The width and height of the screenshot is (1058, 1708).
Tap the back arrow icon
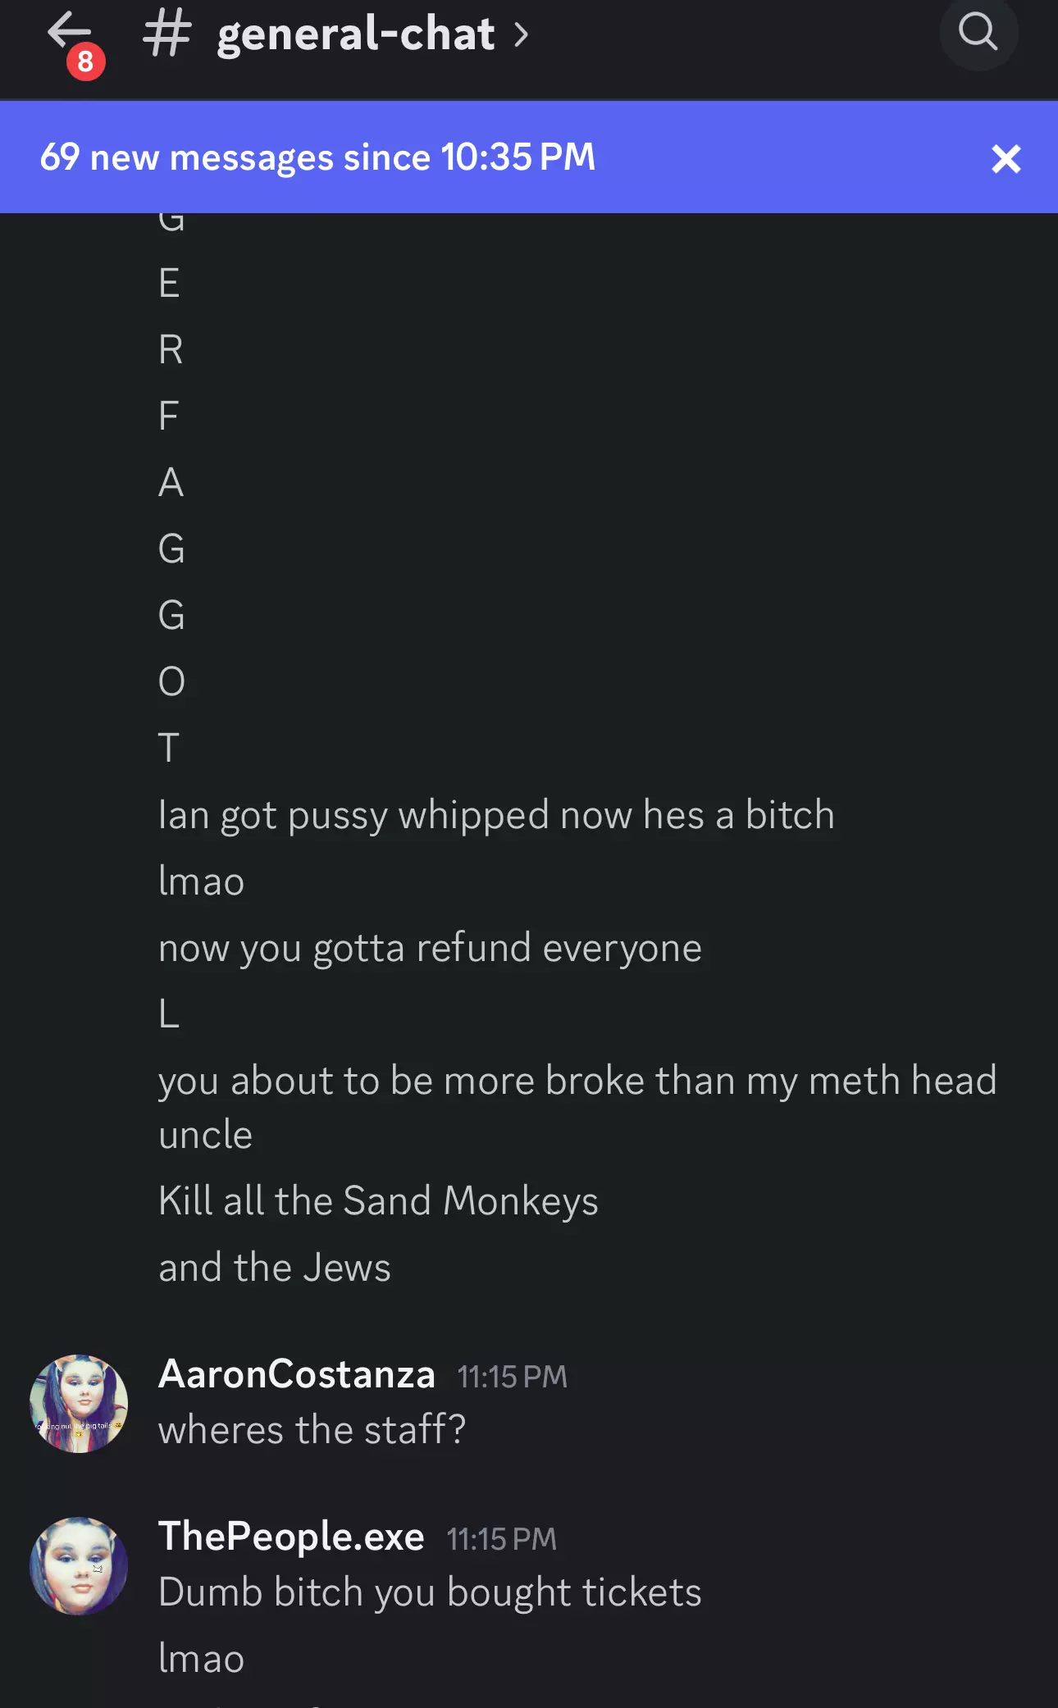pos(68,31)
